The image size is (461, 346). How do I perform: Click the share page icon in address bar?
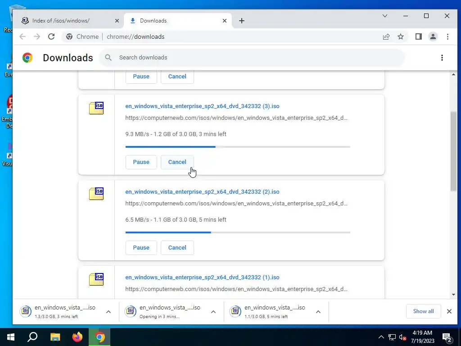pos(386,37)
